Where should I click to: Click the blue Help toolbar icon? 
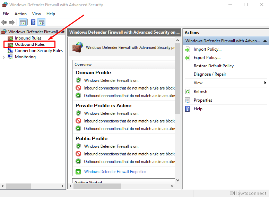(x=33, y=23)
